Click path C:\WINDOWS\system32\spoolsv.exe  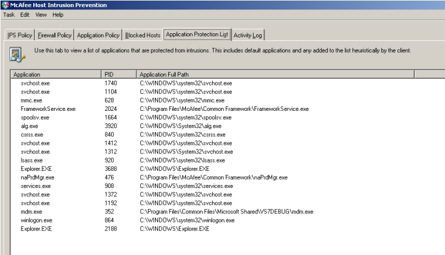[x=185, y=117]
